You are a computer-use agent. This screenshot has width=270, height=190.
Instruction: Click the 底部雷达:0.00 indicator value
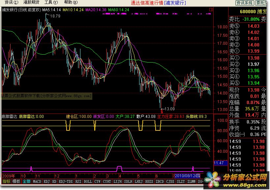31,117
